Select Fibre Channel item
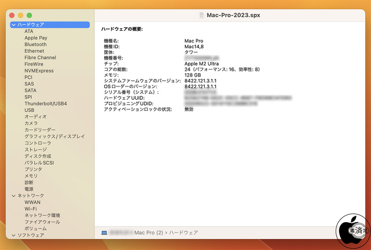The width and height of the screenshot is (371, 250). coord(40,57)
